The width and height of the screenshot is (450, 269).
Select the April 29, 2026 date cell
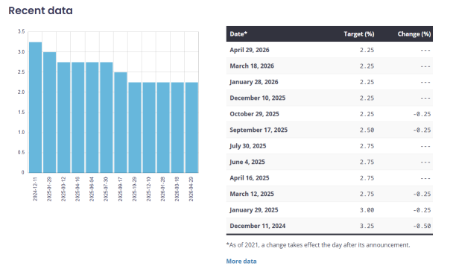(x=250, y=50)
